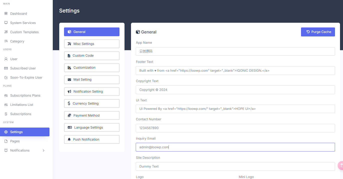
Task: Open Payment Method tab
Action: 92,116
